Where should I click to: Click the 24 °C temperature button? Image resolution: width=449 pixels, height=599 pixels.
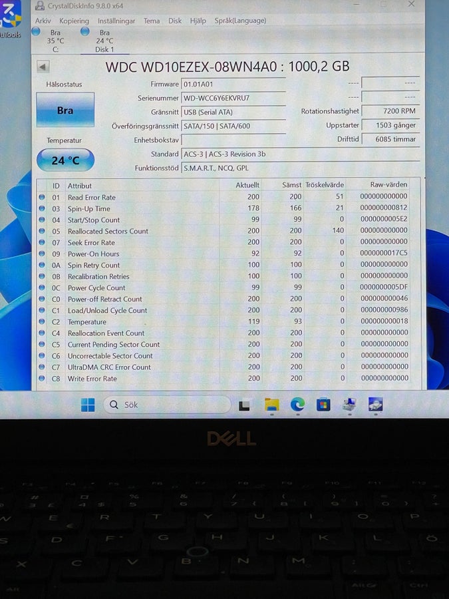65,160
